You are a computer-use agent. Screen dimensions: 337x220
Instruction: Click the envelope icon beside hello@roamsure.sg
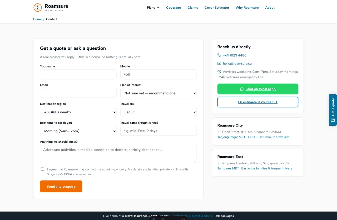point(219,63)
